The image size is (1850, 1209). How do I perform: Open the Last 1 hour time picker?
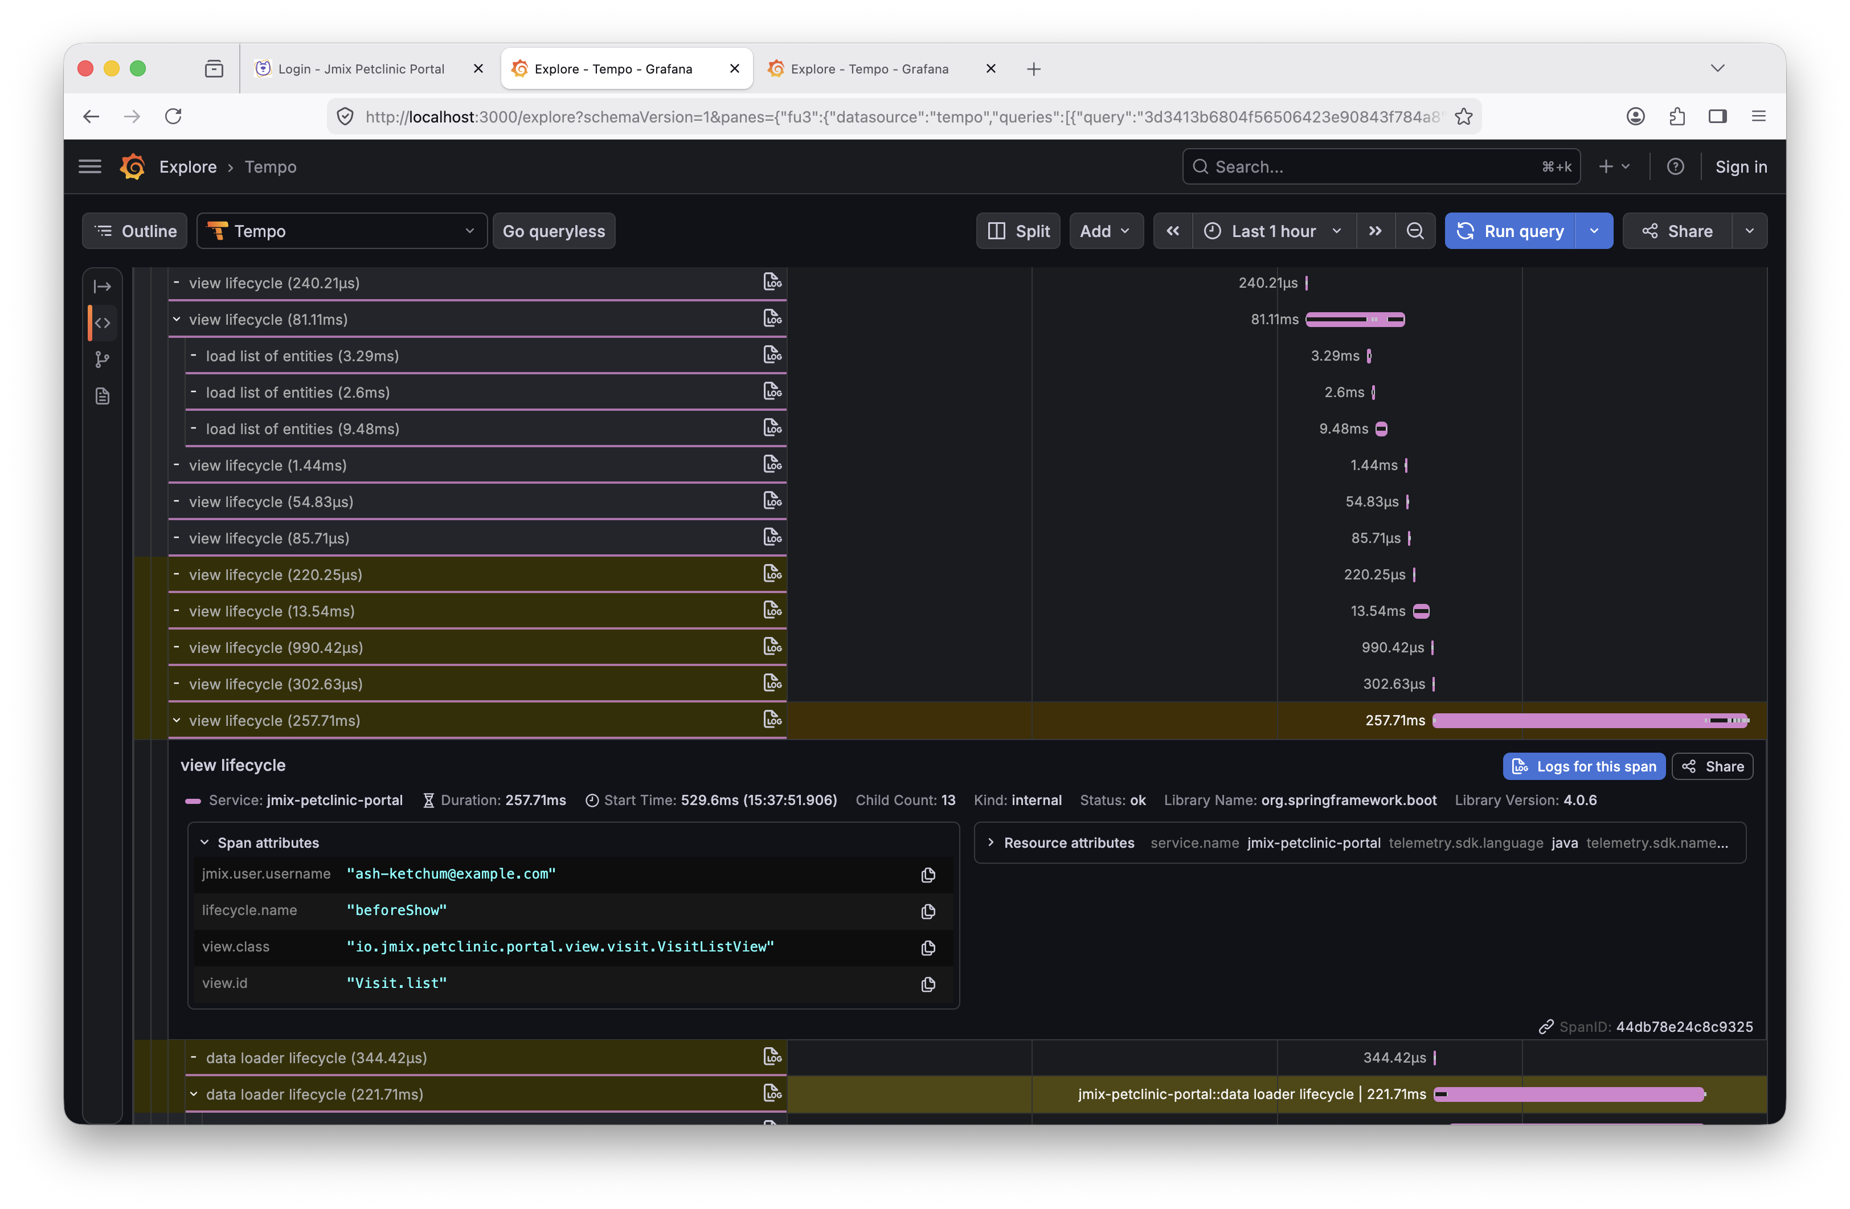coord(1274,231)
